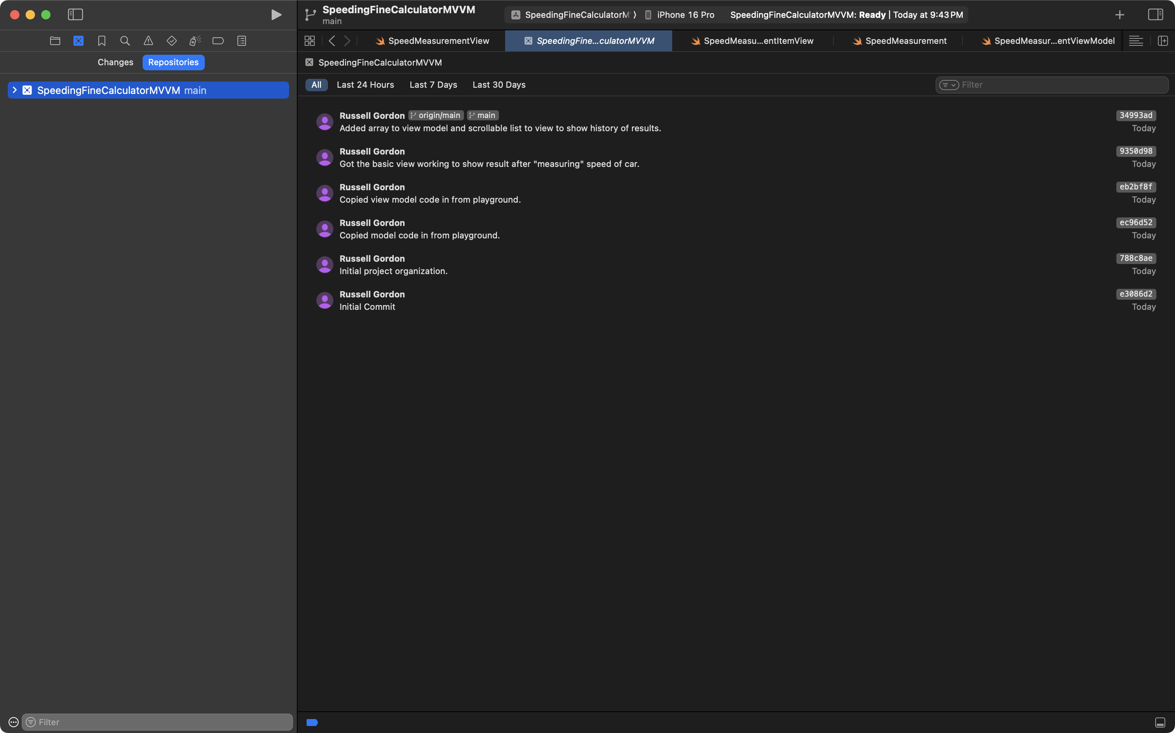The height and width of the screenshot is (733, 1175).
Task: Toggle the right inspector panel
Action: click(x=1155, y=14)
